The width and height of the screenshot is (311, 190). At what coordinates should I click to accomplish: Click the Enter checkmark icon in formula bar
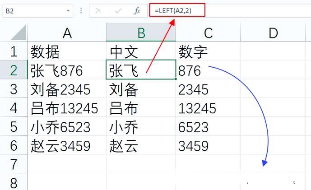click(x=118, y=10)
